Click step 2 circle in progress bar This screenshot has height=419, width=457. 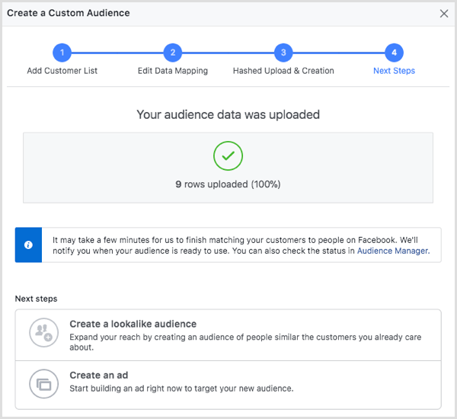coord(173,53)
